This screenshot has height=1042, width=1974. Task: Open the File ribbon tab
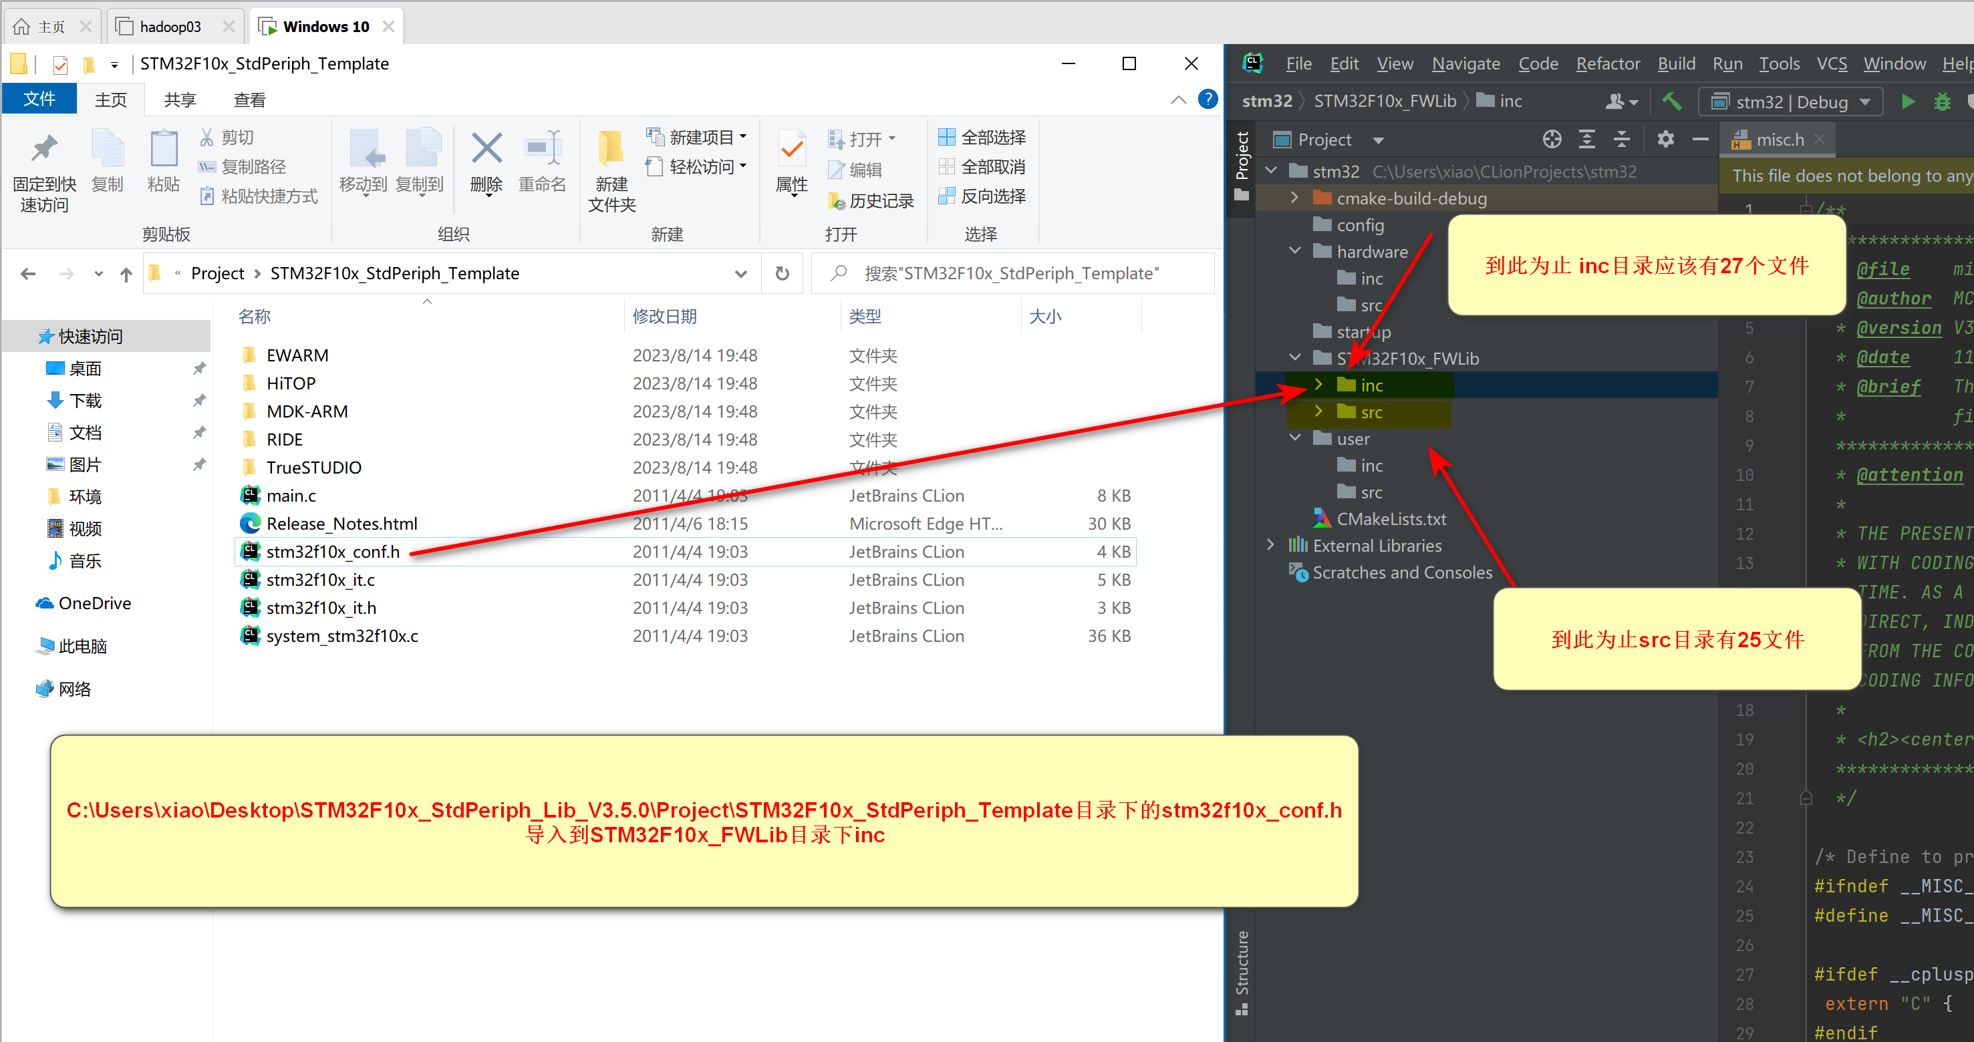click(39, 100)
